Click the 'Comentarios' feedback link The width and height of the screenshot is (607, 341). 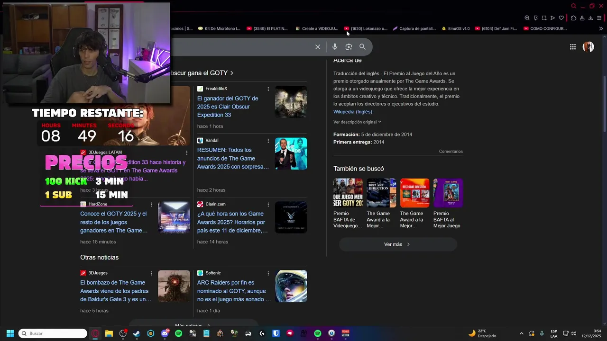[x=451, y=152]
